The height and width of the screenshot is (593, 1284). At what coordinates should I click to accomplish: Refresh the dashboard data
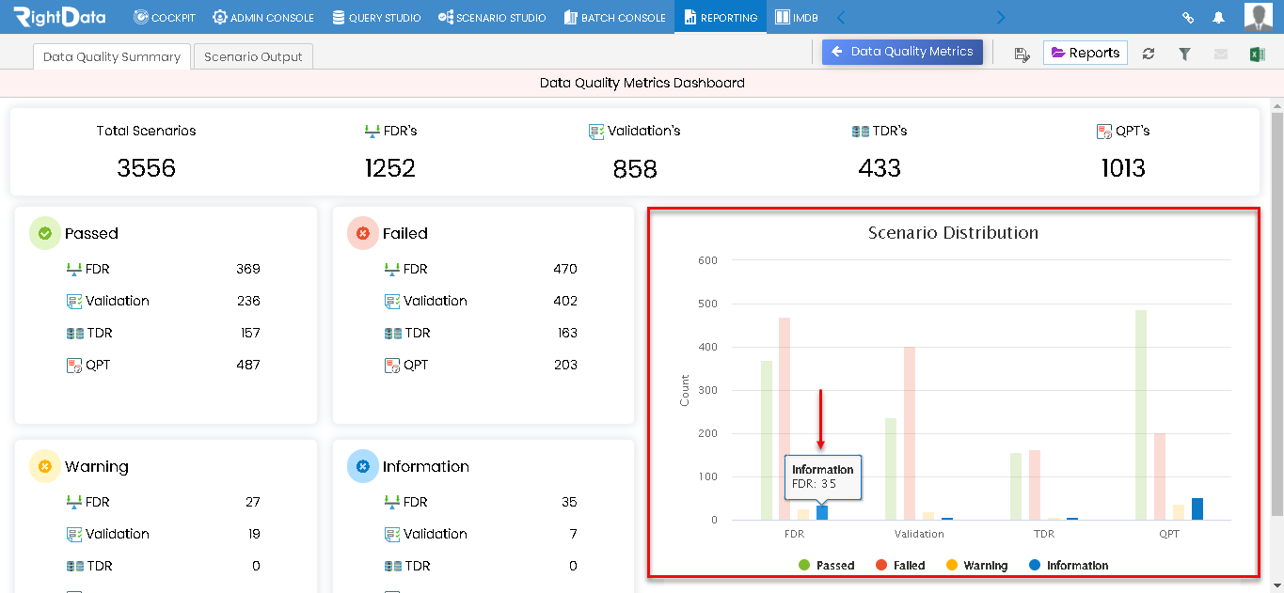coord(1149,54)
